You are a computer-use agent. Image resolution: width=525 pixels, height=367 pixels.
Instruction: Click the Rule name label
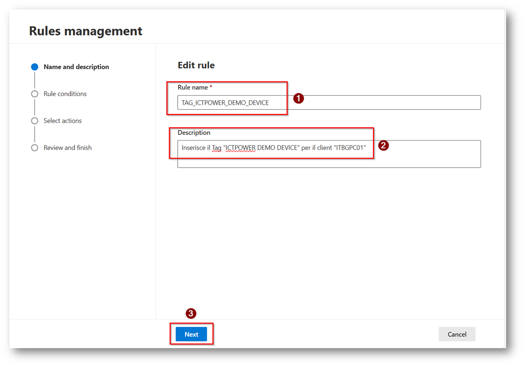pyautogui.click(x=193, y=87)
